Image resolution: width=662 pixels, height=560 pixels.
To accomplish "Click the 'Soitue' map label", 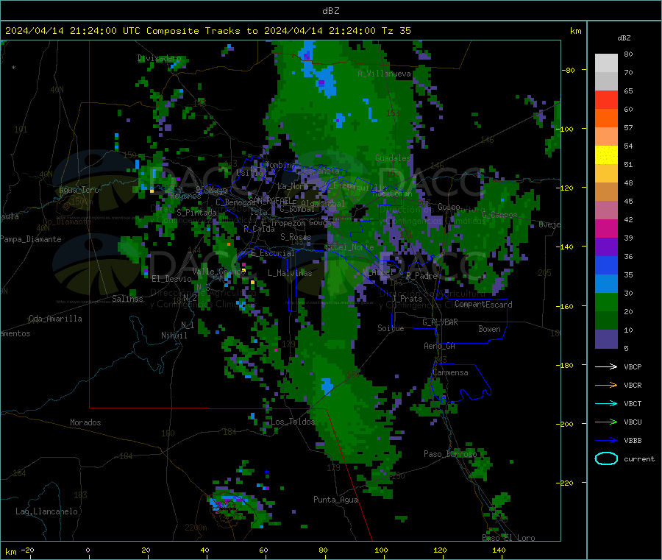I will click(x=391, y=328).
